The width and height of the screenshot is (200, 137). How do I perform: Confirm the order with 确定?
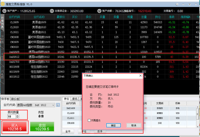(113, 125)
